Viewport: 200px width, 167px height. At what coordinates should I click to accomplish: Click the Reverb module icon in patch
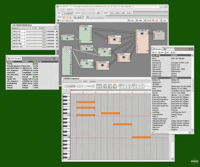click(x=114, y=40)
